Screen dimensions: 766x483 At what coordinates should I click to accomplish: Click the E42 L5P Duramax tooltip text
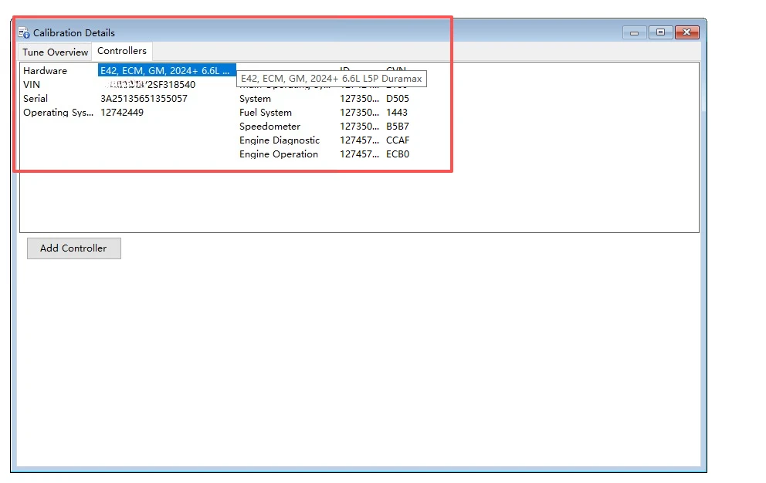[x=332, y=79]
